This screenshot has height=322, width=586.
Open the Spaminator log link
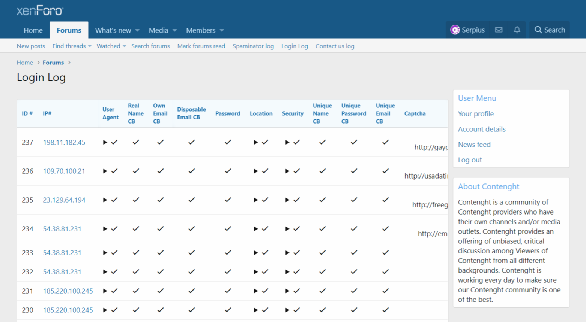253,46
